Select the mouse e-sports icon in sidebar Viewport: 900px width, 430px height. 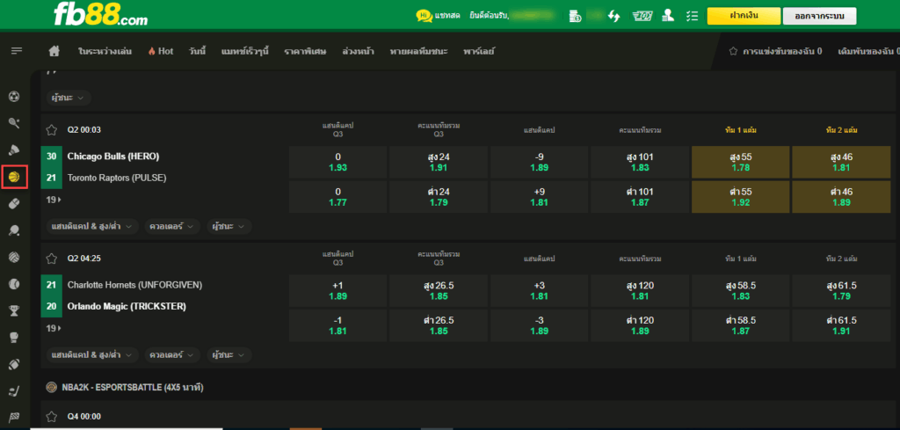point(14,204)
